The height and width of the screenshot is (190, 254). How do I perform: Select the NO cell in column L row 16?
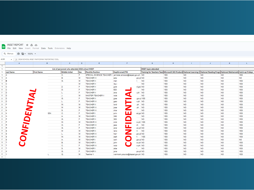246,78
